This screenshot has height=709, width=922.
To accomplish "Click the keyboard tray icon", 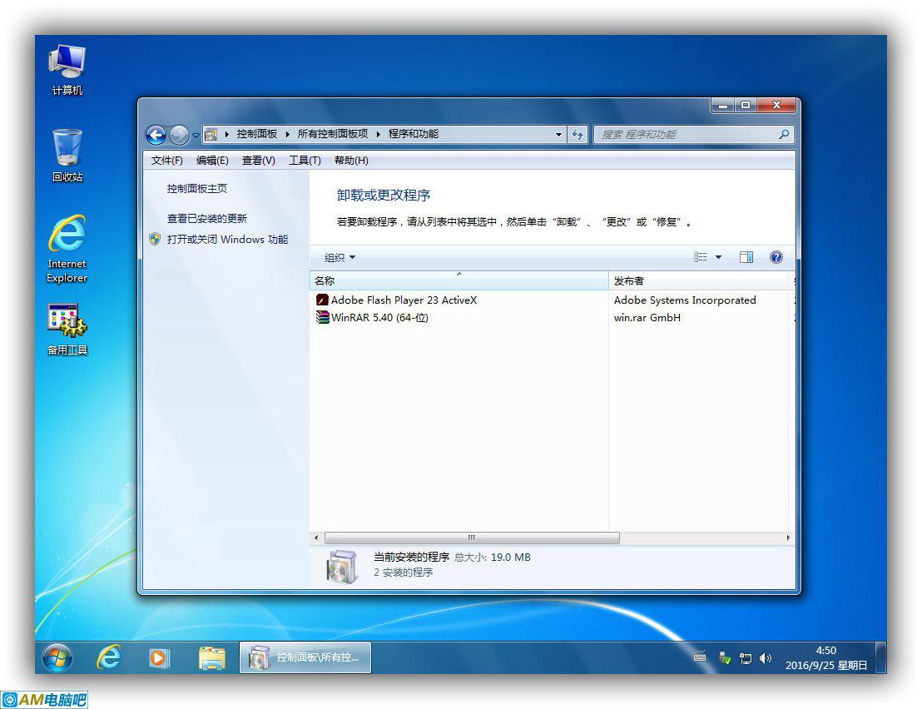I will click(x=700, y=657).
